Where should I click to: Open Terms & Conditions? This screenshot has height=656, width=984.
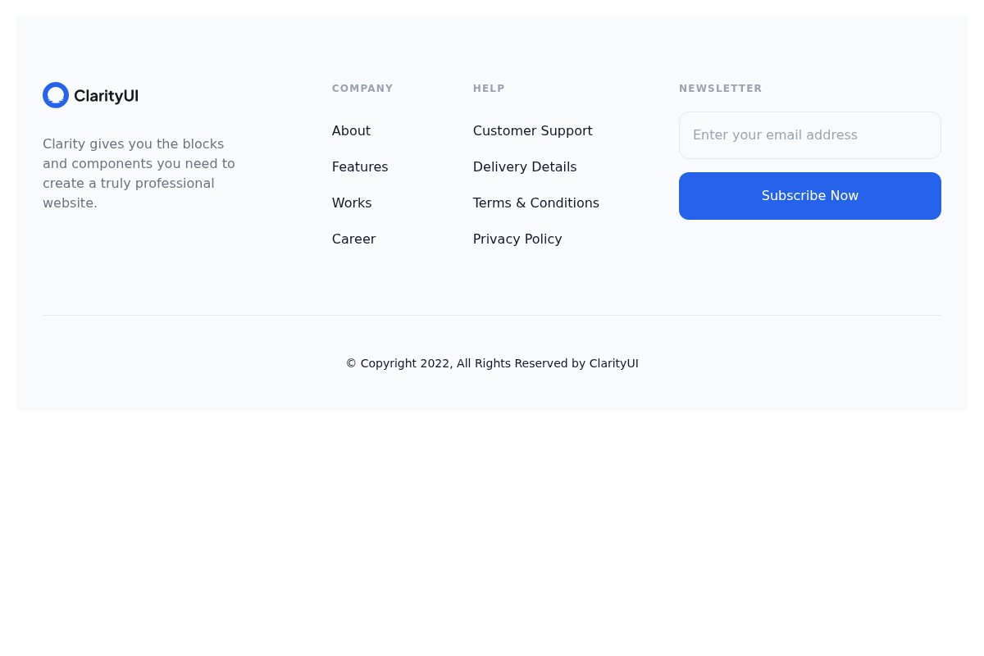point(535,203)
